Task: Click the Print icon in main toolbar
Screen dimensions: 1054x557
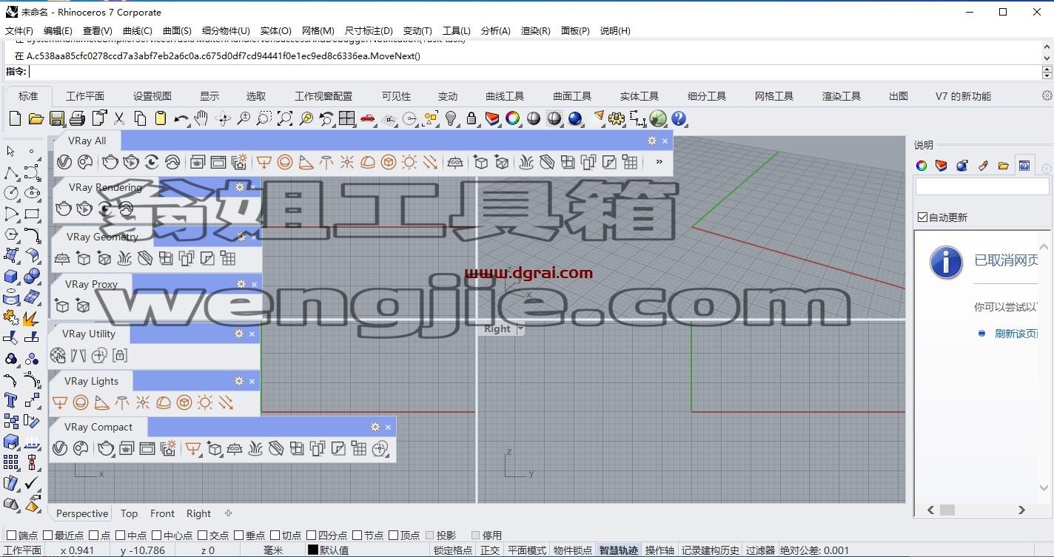Action: click(77, 118)
